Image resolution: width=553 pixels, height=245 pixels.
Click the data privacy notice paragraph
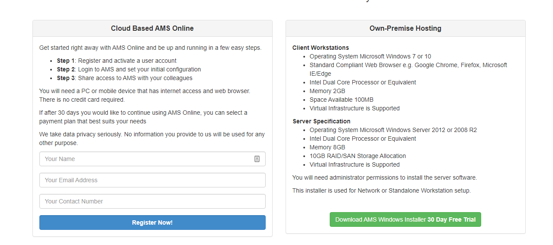pyautogui.click(x=152, y=139)
